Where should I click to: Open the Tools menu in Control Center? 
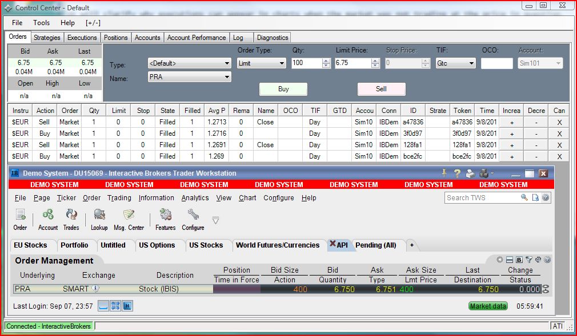[41, 23]
